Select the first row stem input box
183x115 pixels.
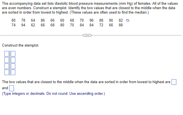coord(7,54)
